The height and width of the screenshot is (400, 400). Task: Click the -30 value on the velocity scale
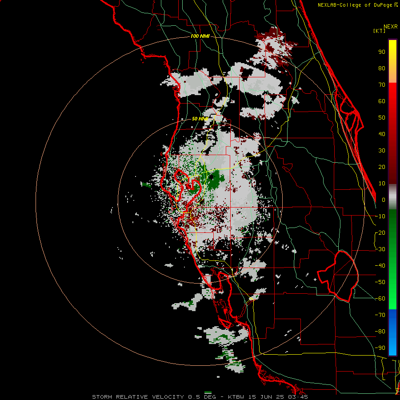tap(380, 249)
